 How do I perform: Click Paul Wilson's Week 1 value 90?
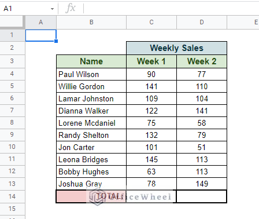[151, 74]
